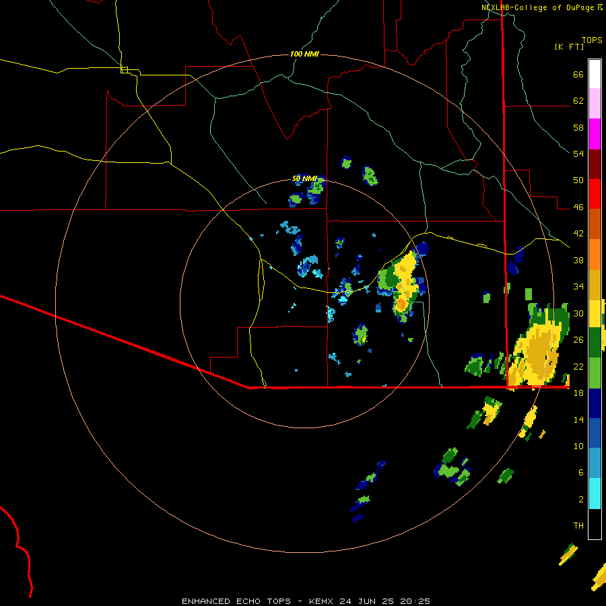Viewport: 606px width, 606px height.
Task: Click the "58" legend value
Action: tap(578, 127)
